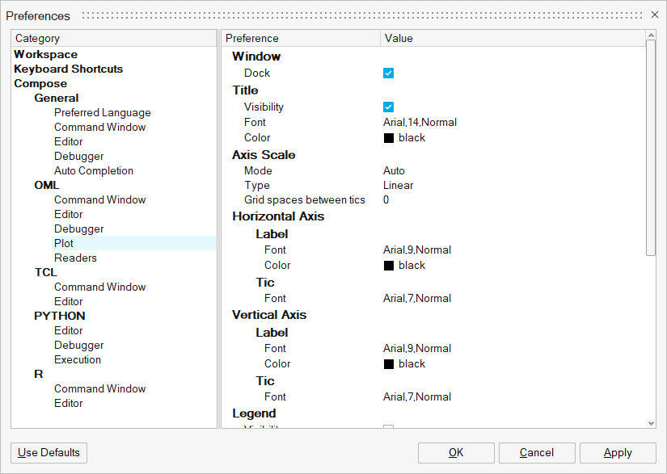Click the Grid spaces between tics value
The width and height of the screenshot is (667, 474).
point(386,200)
